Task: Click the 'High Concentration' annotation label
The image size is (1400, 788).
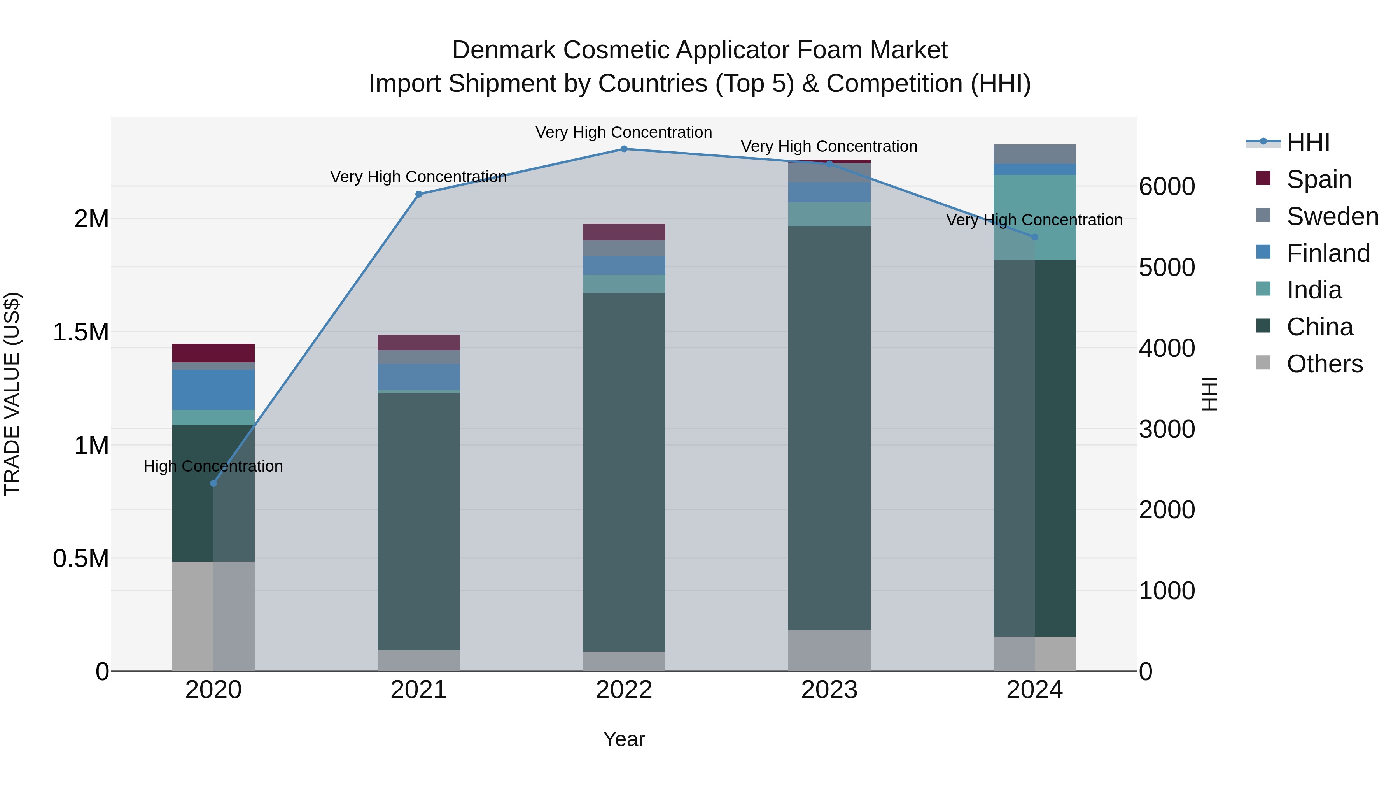Action: pos(213,466)
